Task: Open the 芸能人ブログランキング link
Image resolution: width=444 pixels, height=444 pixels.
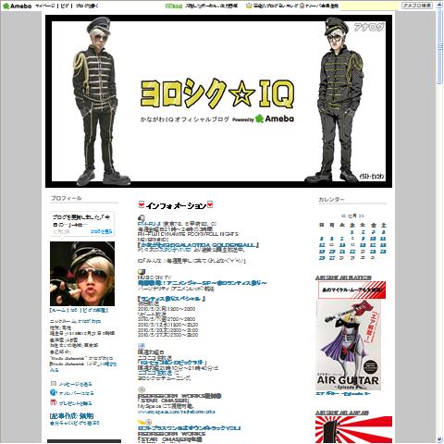Action: point(276,6)
